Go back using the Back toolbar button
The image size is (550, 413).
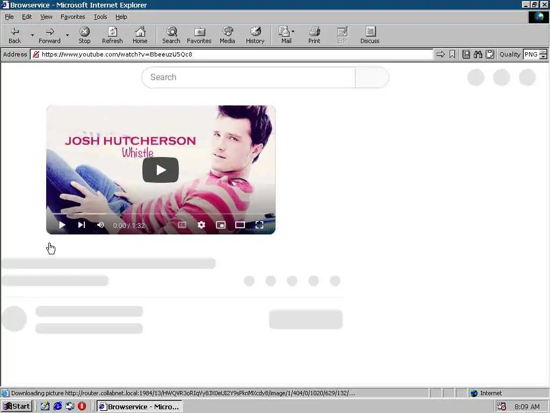[x=15, y=35]
